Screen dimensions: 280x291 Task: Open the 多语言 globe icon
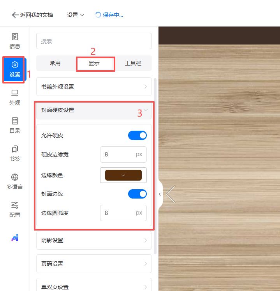click(15, 181)
